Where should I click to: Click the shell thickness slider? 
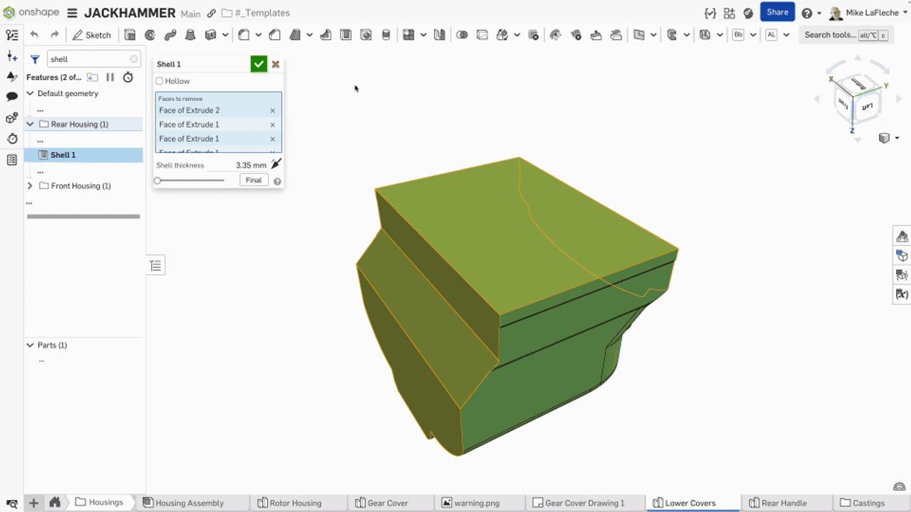[157, 180]
